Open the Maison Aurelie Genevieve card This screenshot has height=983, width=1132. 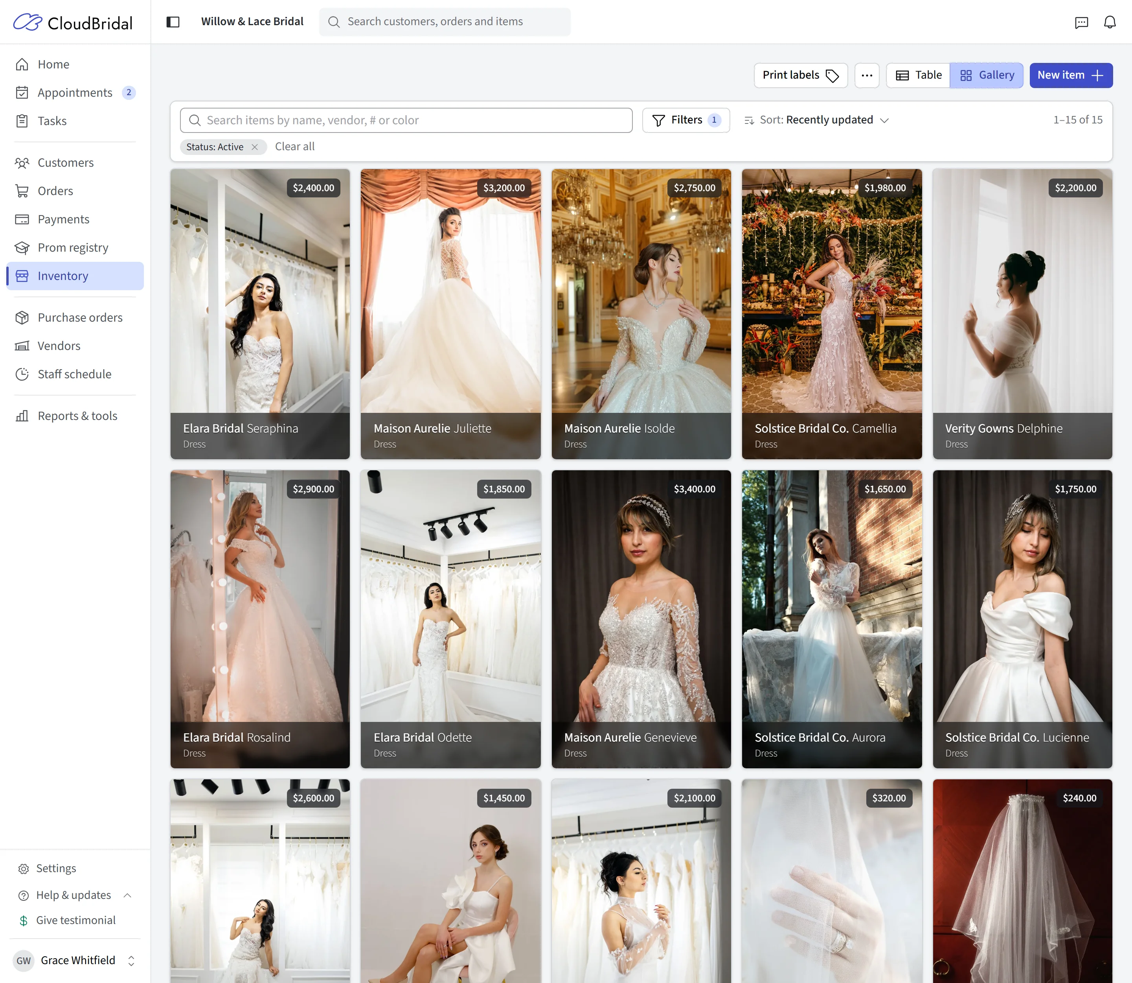click(641, 619)
